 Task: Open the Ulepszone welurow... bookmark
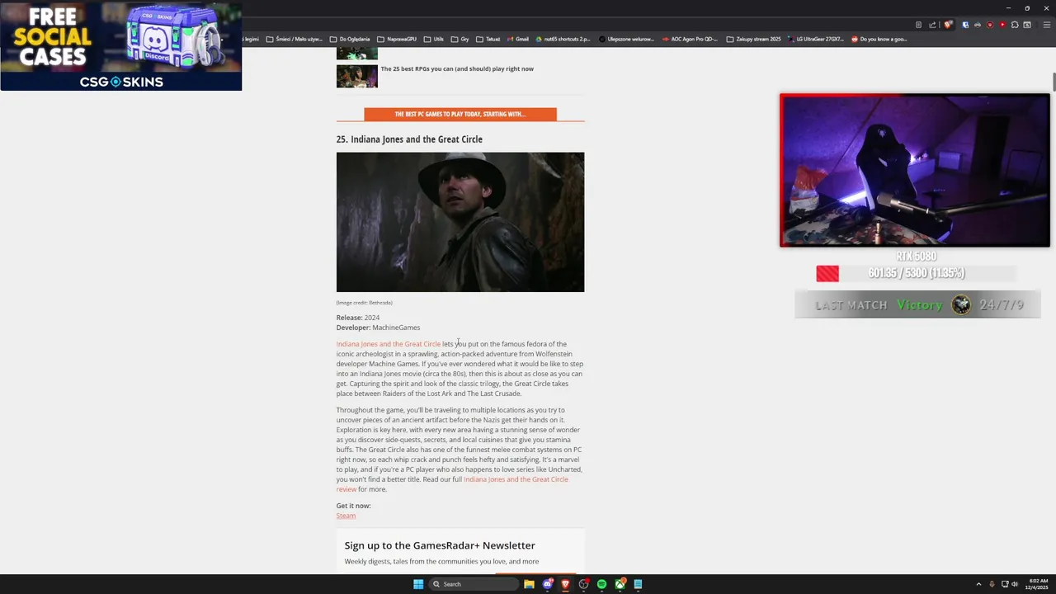[x=626, y=39]
